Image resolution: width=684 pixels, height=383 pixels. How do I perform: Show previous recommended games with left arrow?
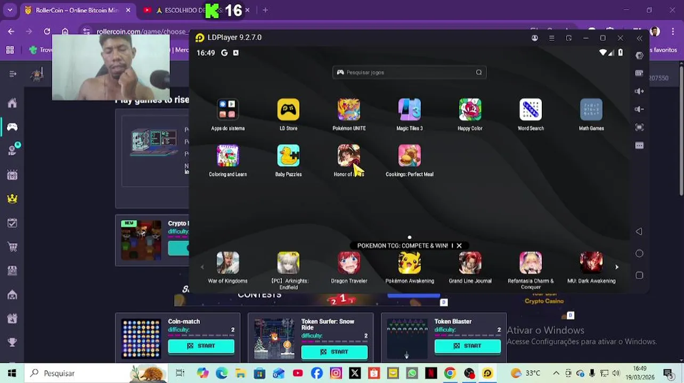(202, 267)
